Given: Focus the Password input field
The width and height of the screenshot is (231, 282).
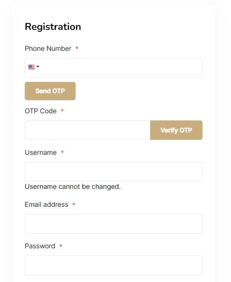Looking at the screenshot, I should tap(113, 265).
